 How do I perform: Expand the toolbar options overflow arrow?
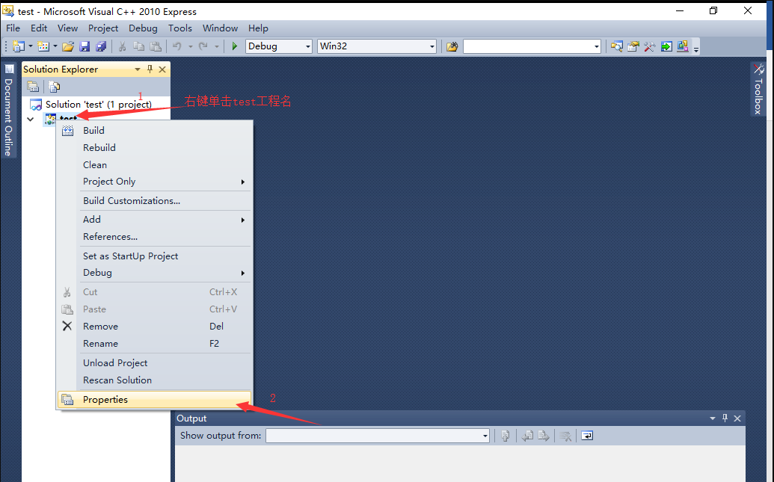696,49
